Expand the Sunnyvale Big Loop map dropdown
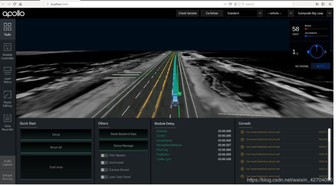336x186 pixels. click(314, 13)
